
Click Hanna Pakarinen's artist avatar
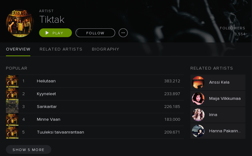point(198,131)
